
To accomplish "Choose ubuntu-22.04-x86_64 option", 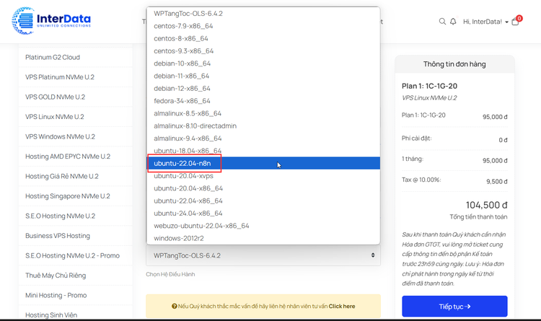I will tap(263, 201).
